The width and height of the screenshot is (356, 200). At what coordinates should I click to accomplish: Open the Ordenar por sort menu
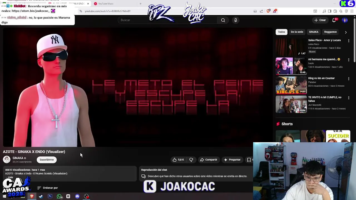pyautogui.click(x=48, y=188)
